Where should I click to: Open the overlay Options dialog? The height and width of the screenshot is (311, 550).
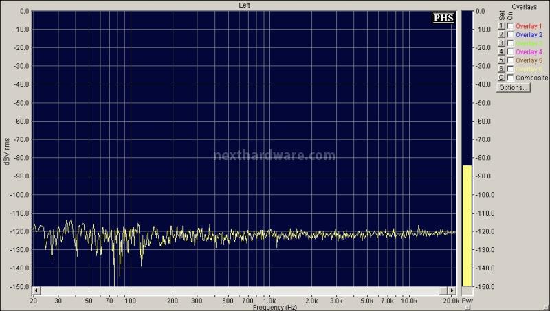pyautogui.click(x=513, y=88)
